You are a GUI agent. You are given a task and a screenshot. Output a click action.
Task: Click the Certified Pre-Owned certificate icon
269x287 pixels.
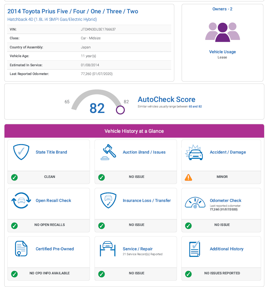[x=21, y=249]
